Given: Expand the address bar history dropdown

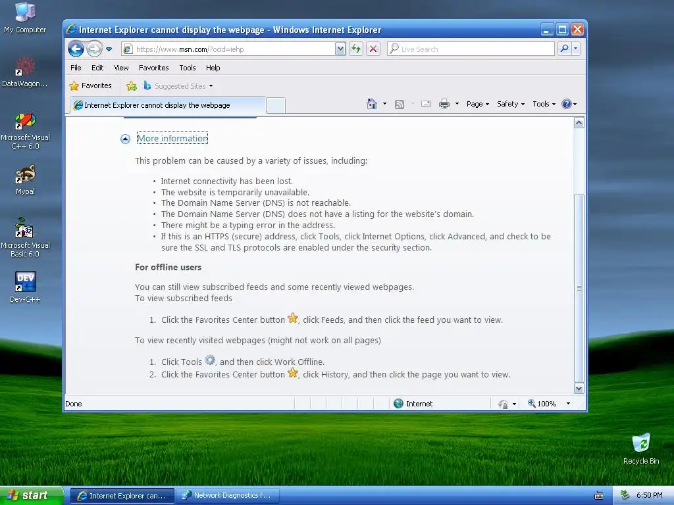Looking at the screenshot, I should [340, 49].
